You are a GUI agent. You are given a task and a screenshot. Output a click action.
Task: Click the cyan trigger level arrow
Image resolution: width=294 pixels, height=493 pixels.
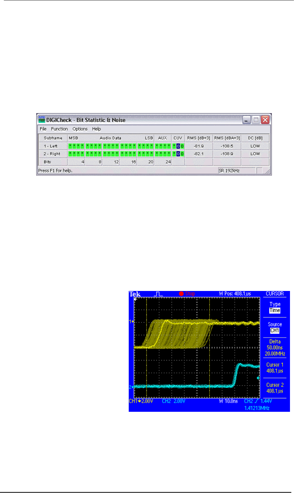coord(258,378)
